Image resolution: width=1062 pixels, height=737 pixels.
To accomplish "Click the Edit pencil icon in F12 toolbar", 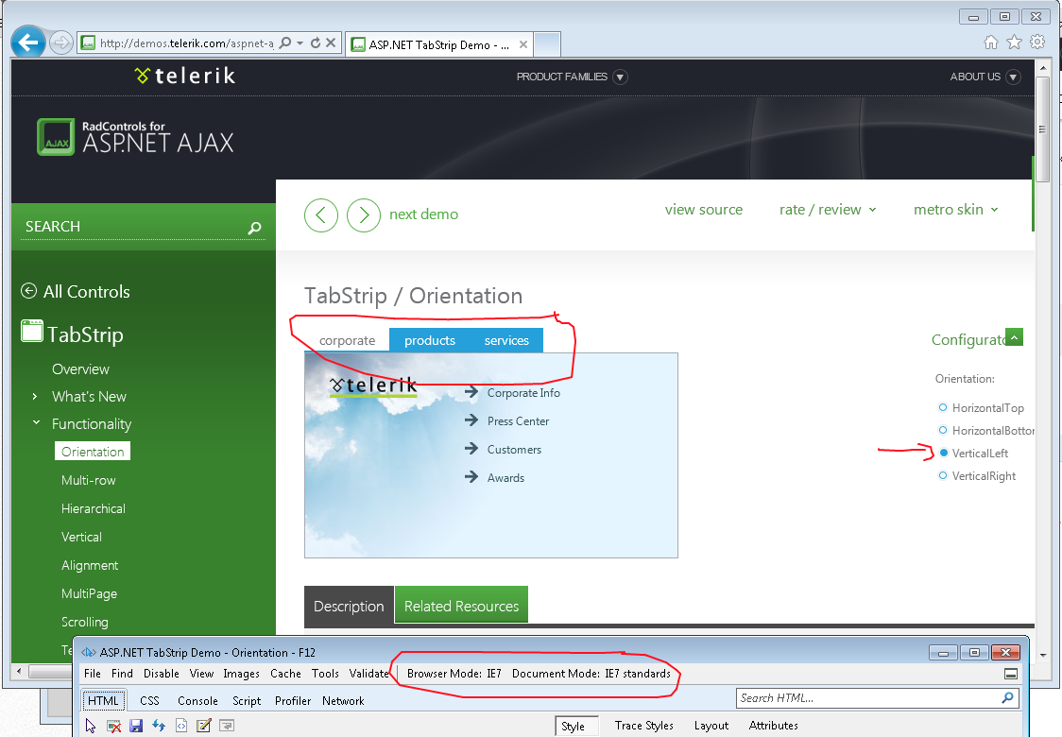I will pos(203,726).
